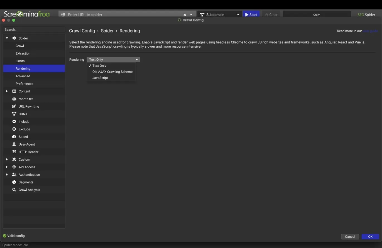Click the Cancel button

pos(350,237)
